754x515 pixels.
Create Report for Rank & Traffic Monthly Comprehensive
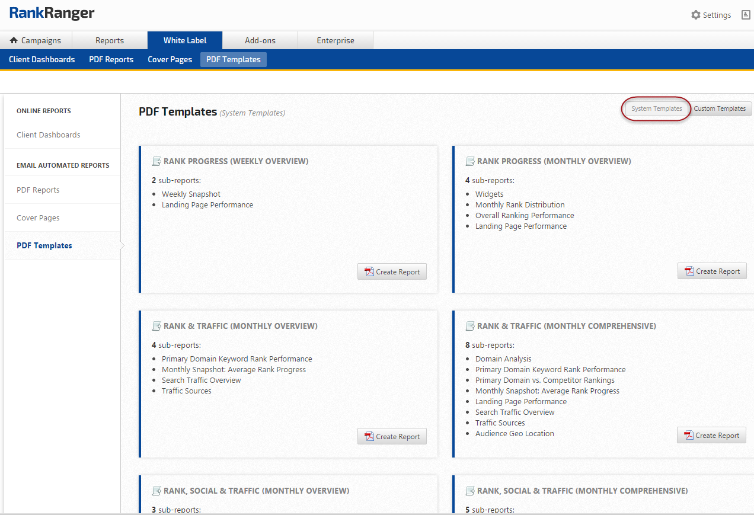[x=711, y=436]
